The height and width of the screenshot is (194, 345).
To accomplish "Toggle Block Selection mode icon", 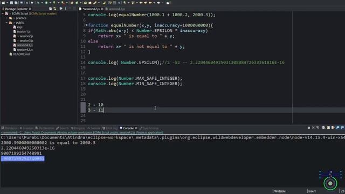I will (x=114, y=3).
